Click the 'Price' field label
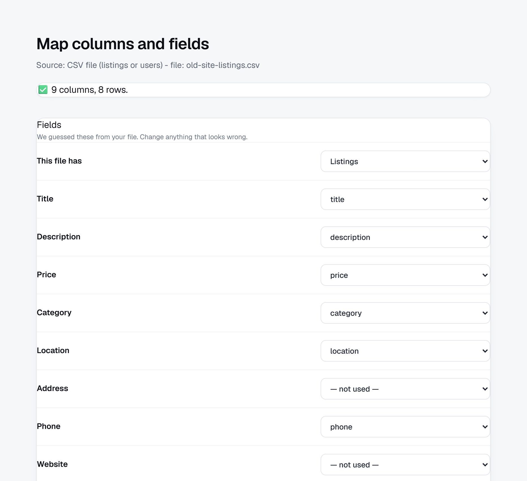Image resolution: width=527 pixels, height=481 pixels. point(46,274)
